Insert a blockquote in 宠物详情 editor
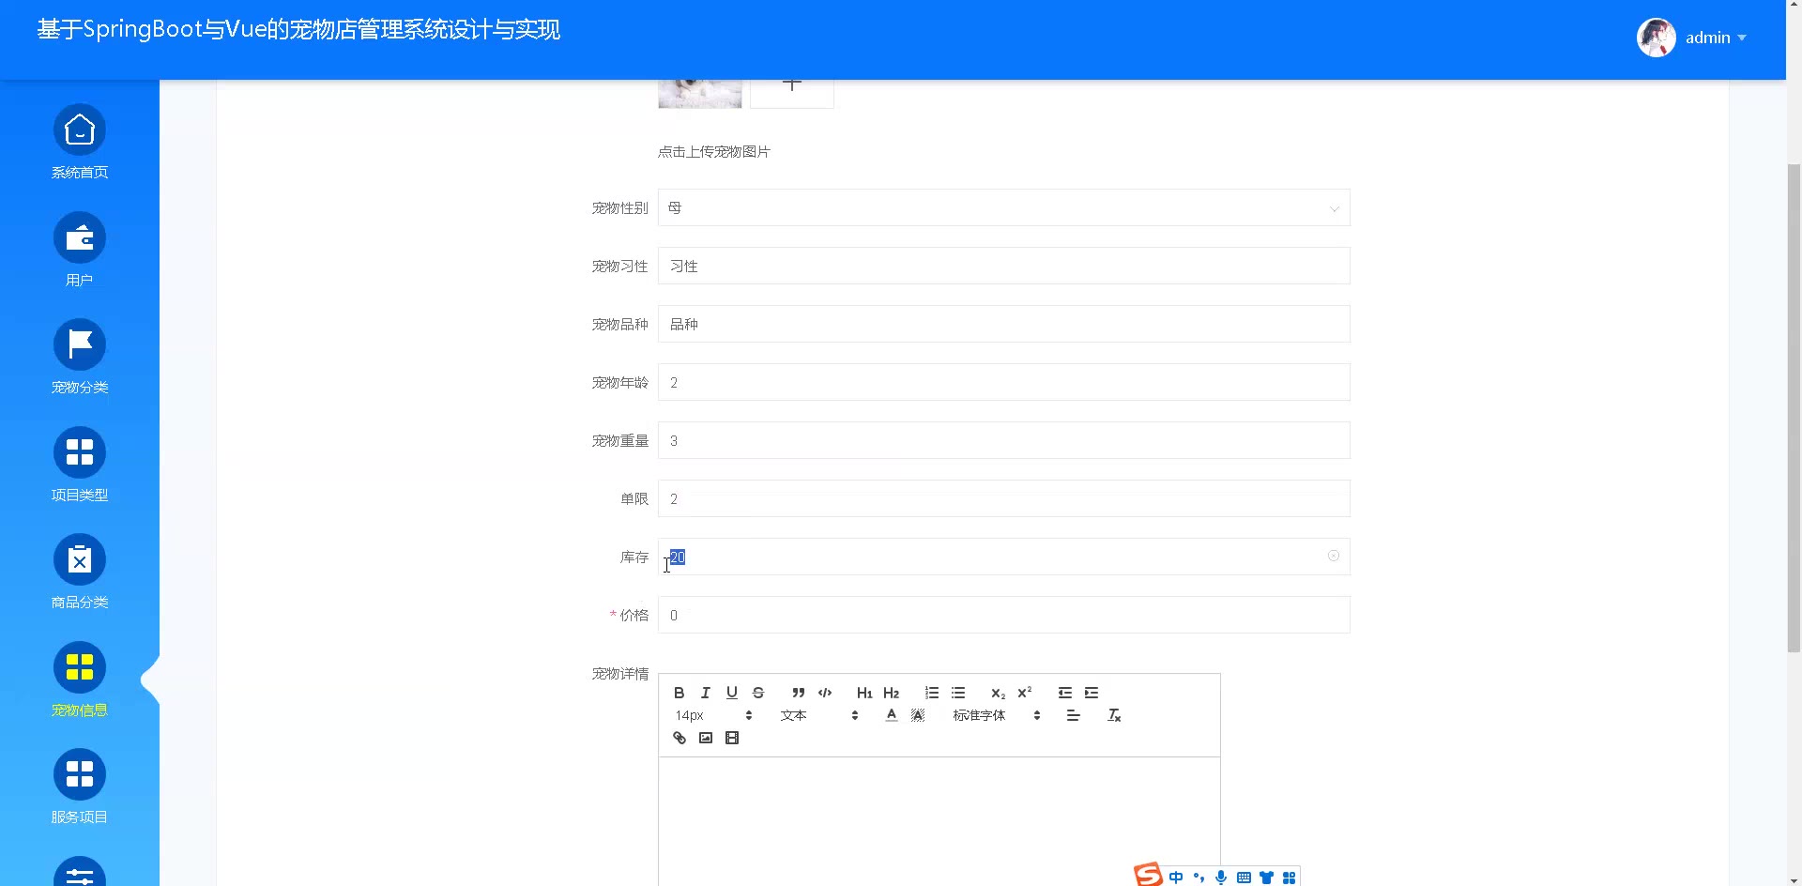 (799, 693)
